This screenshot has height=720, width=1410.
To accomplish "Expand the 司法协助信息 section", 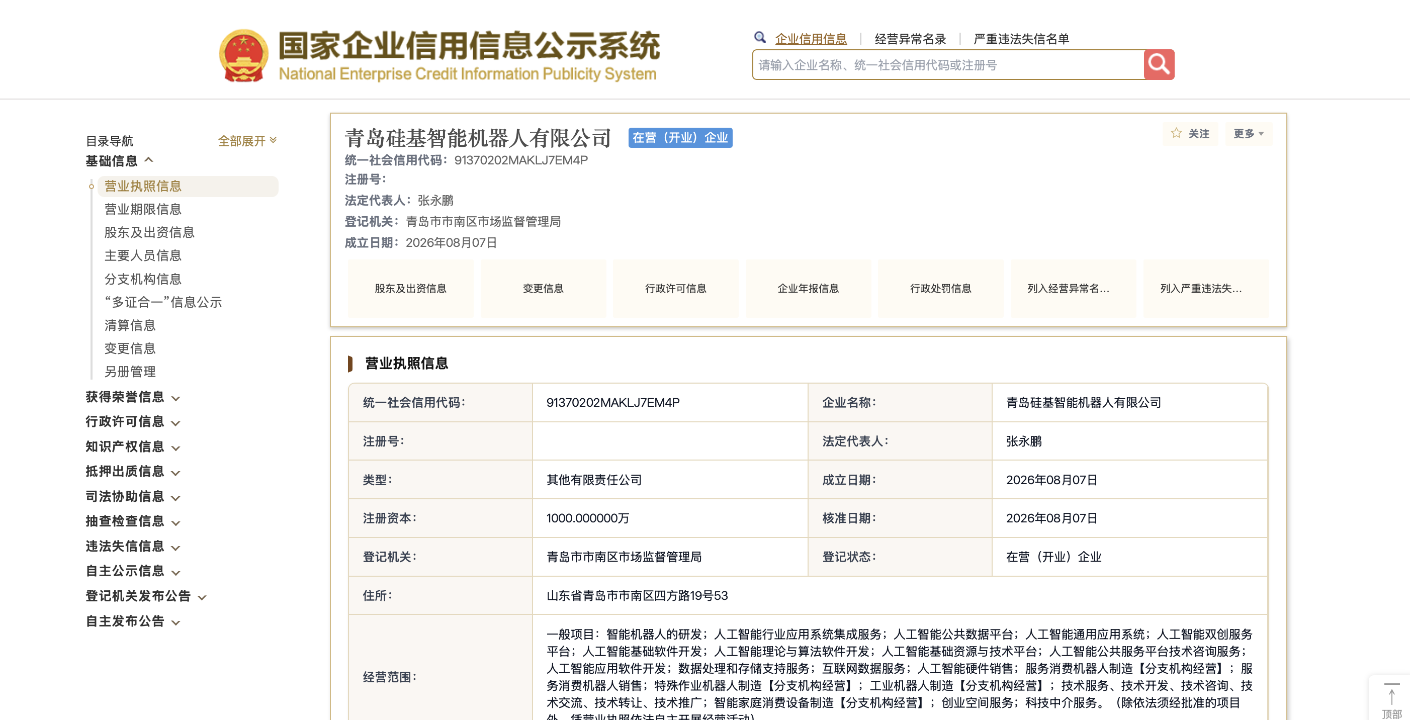I will pos(132,497).
